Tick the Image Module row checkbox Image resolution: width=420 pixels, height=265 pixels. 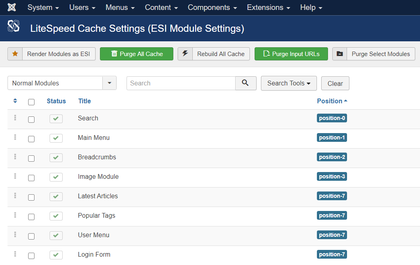pos(31,178)
